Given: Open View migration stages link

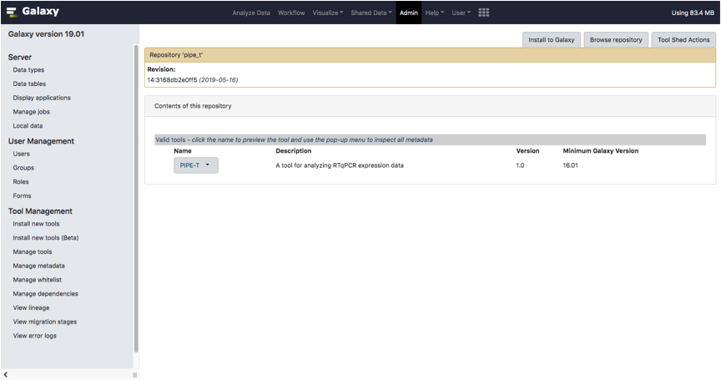Looking at the screenshot, I should (44, 322).
